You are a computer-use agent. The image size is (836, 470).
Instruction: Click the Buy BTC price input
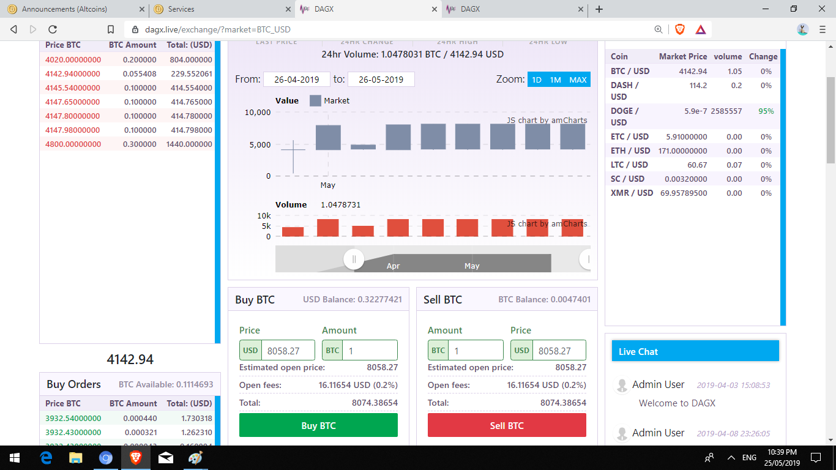tap(288, 351)
